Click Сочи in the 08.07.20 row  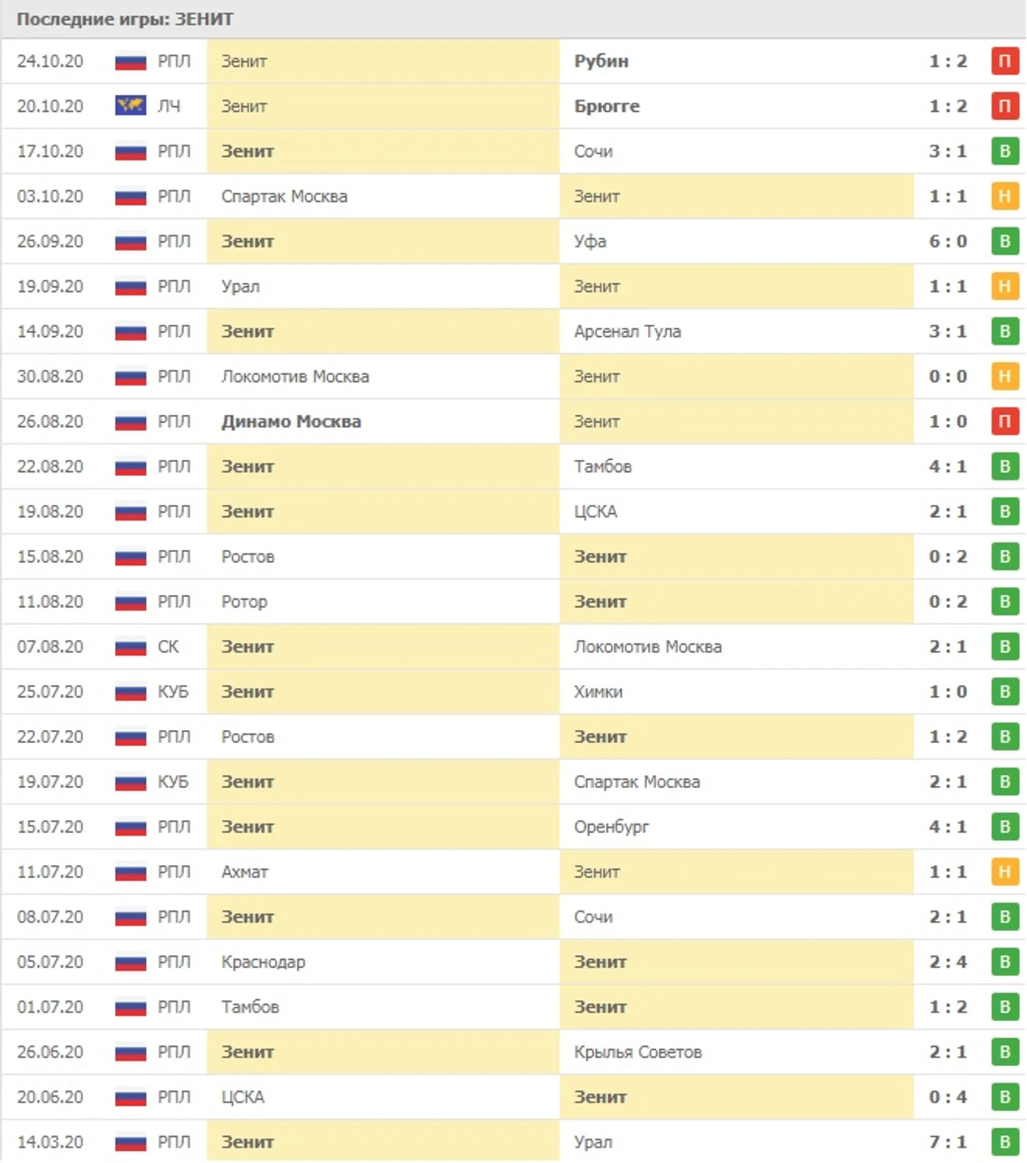[x=593, y=916]
